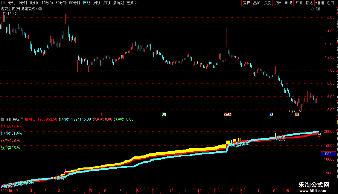The image size is (338, 194).
Task: Open the 多股 multi-stock view
Action: pyautogui.click(x=267, y=3)
